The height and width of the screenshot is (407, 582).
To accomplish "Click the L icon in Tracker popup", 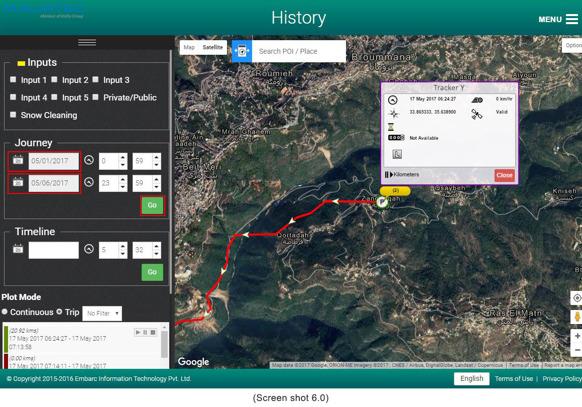I will tap(397, 154).
